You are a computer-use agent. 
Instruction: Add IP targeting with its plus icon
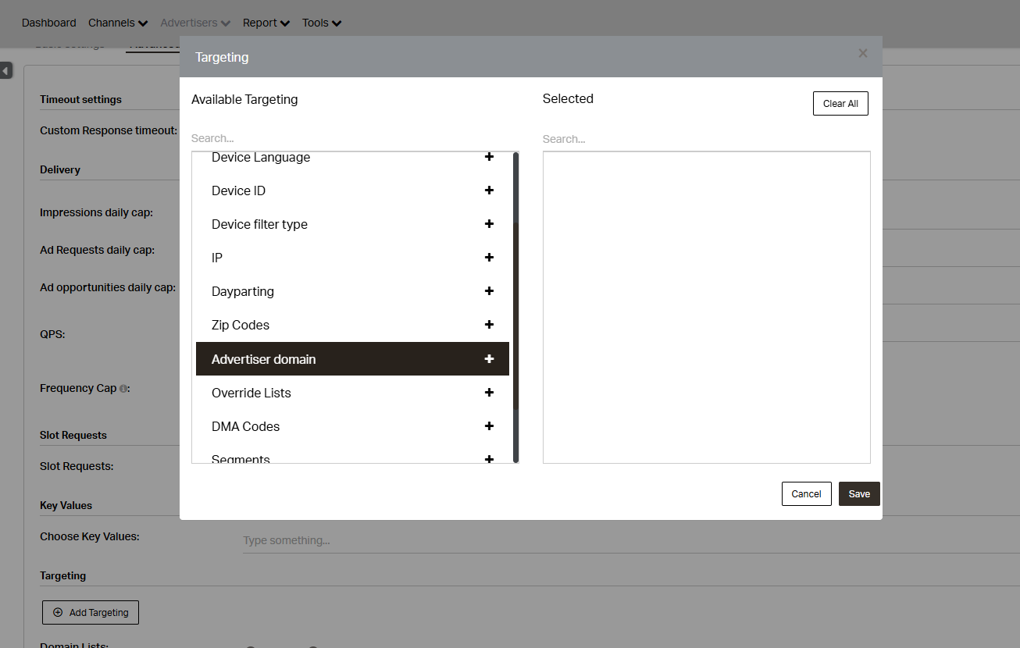point(489,258)
